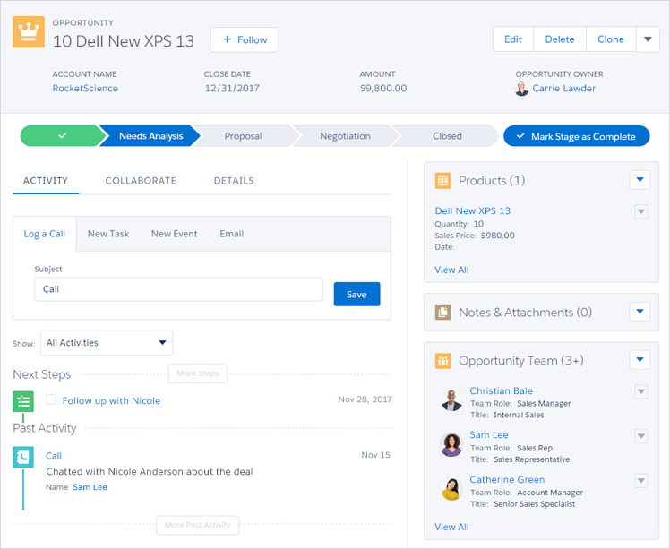Click the completed green checkmark stage
Viewport: 670px width, 549px height.
[63, 136]
